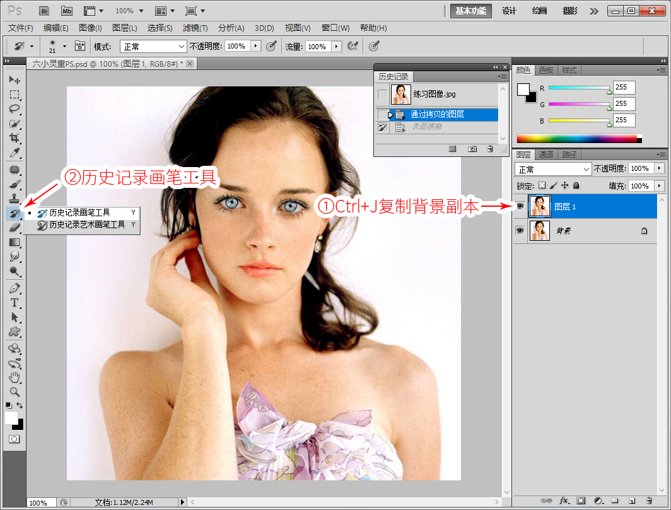Image resolution: width=671 pixels, height=510 pixels.
Task: Select the Pen tool
Action: (x=15, y=288)
